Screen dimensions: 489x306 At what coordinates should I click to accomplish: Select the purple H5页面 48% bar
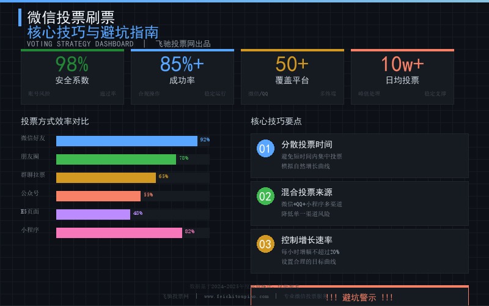pyautogui.click(x=93, y=215)
